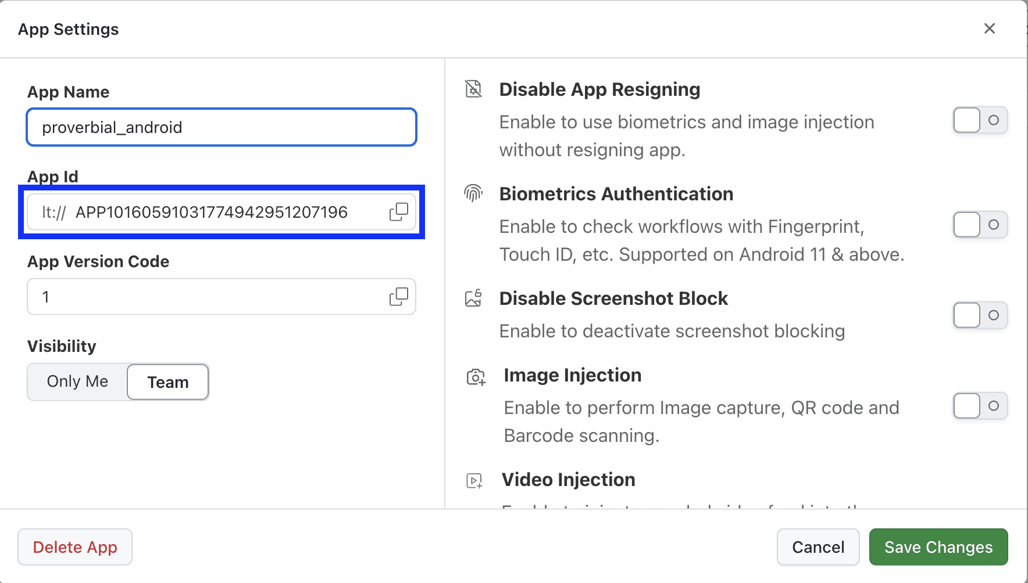The height and width of the screenshot is (583, 1028).
Task: Click the Disable App Resigning icon
Action: (x=473, y=89)
